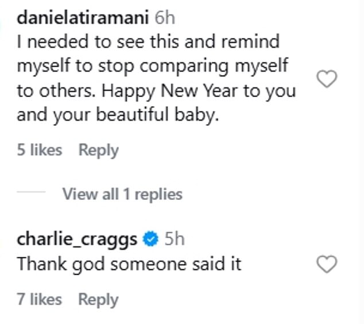Expand 'View all 1 replies' thread
This screenshot has width=364, height=324.
122,194
